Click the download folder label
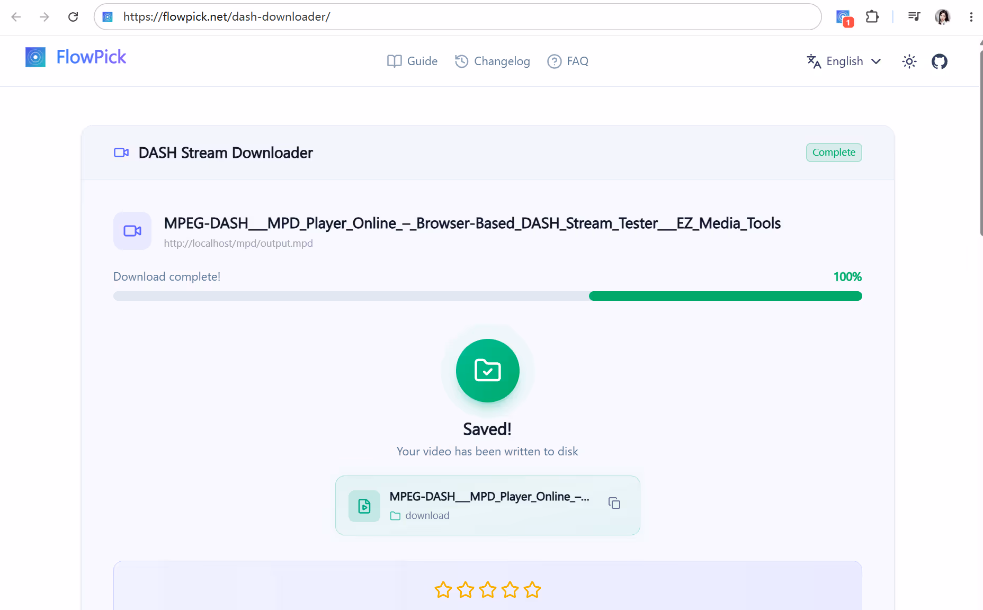The height and width of the screenshot is (610, 983). [x=427, y=516]
